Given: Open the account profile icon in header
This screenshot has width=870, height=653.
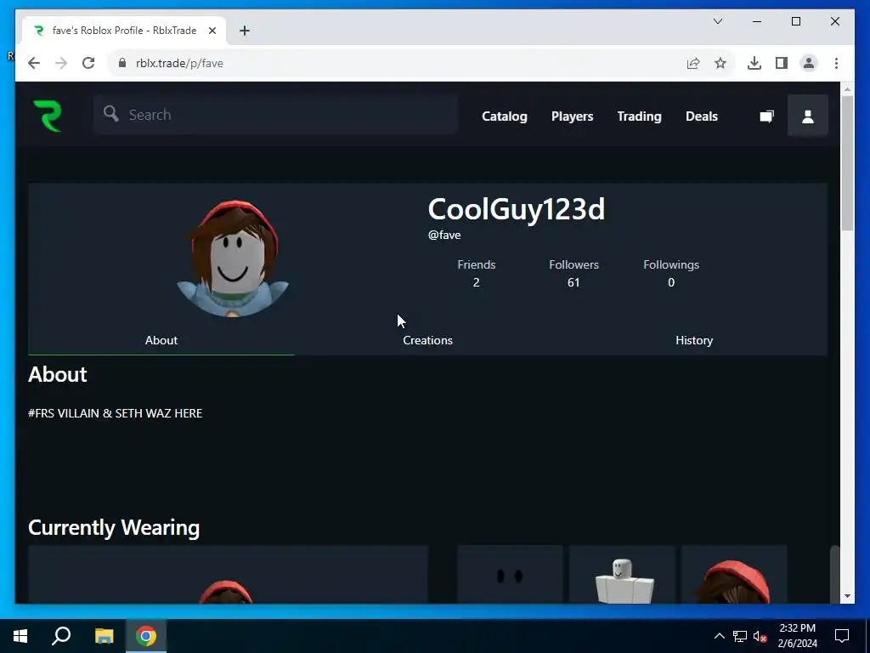Looking at the screenshot, I should pyautogui.click(x=807, y=116).
